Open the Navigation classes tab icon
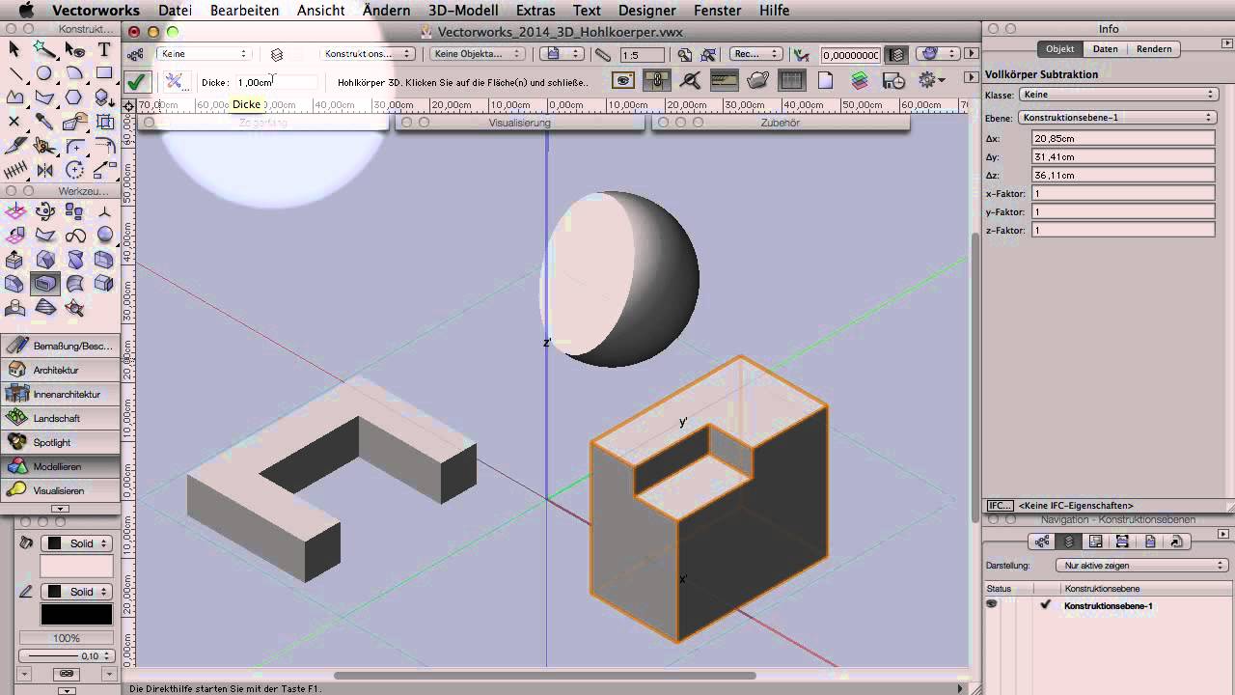The image size is (1235, 695). point(1042,542)
